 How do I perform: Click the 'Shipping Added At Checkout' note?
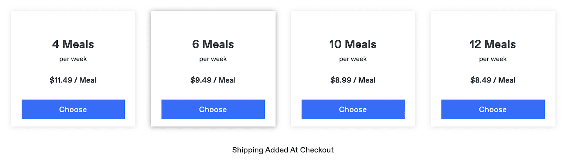point(283,150)
